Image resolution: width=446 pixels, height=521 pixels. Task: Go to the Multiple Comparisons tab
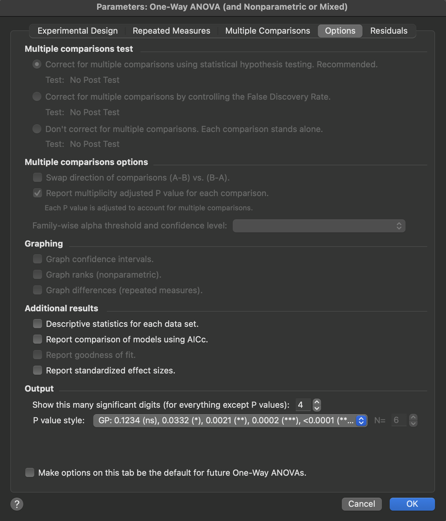click(x=268, y=31)
